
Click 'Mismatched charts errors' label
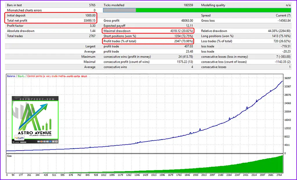[24, 10]
